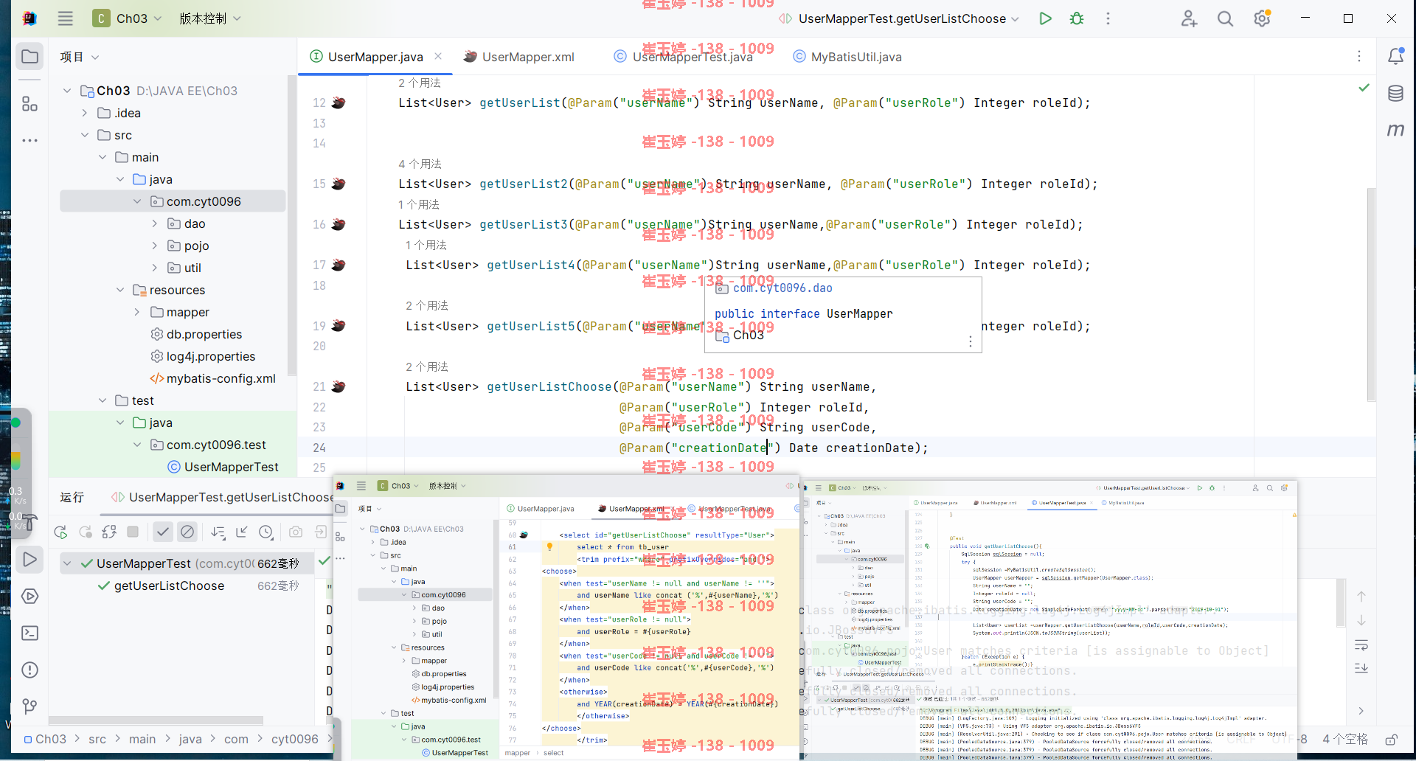Screen dimensions: 1416x761
Task: Open more actions menu in the title toolbar
Action: coord(1108,18)
